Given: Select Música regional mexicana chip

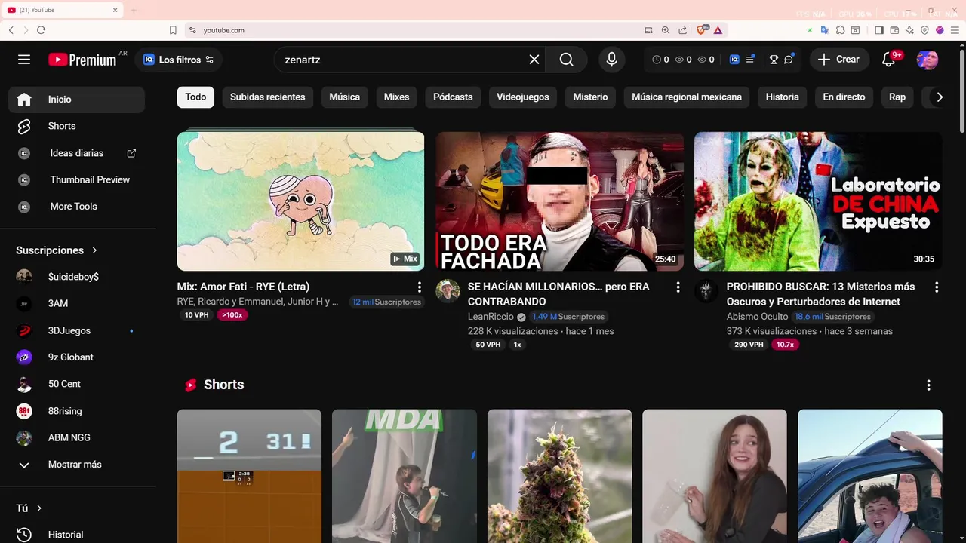Looking at the screenshot, I should coord(687,97).
